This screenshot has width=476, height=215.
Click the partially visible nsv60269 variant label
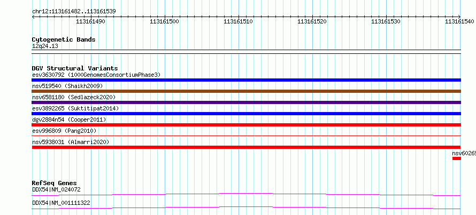[x=464, y=153]
